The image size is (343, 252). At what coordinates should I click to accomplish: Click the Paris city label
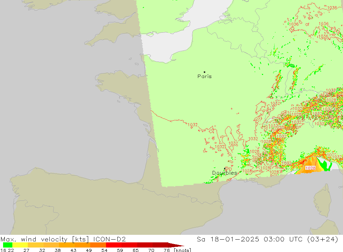(204, 76)
